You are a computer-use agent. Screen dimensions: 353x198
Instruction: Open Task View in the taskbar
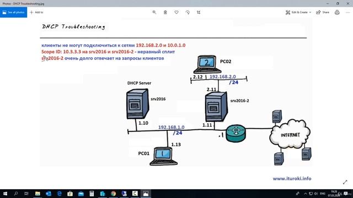tap(26, 194)
